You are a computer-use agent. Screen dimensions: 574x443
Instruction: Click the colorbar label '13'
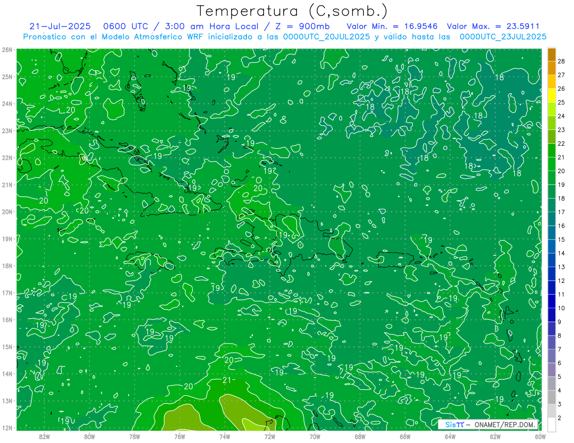562,267
